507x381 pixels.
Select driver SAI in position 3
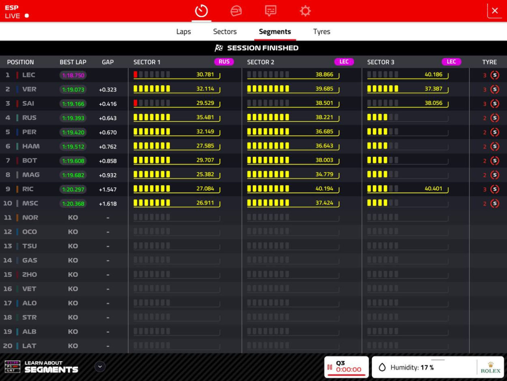[28, 104]
